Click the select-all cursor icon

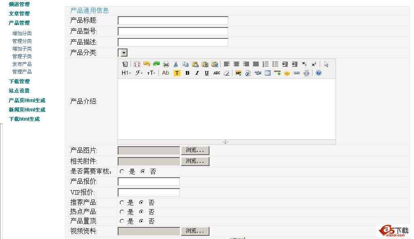tap(326, 64)
